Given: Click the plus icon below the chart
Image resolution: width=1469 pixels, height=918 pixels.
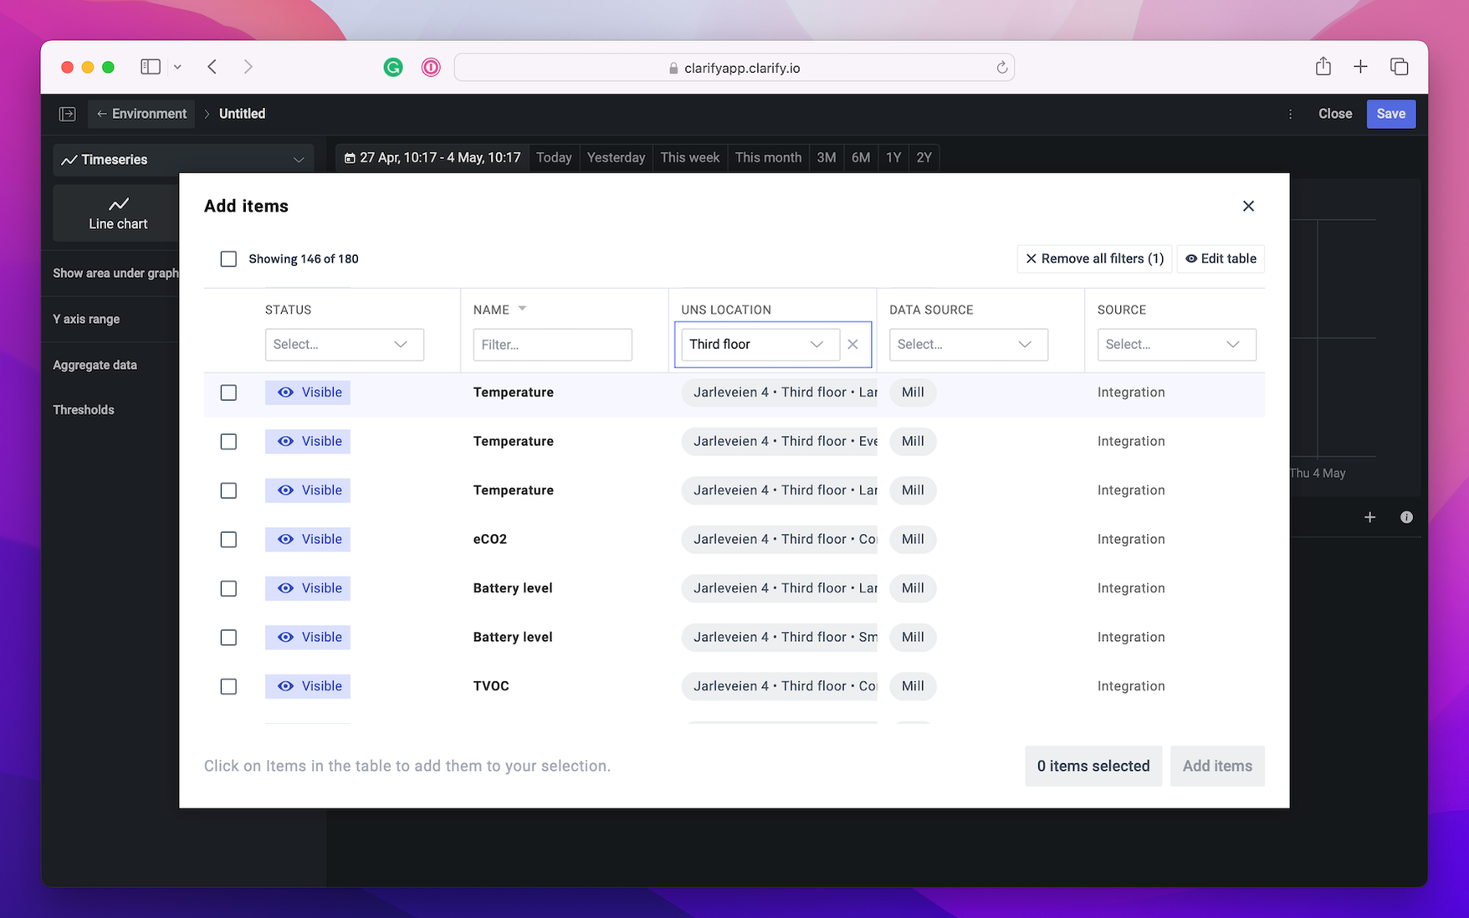Looking at the screenshot, I should tap(1369, 517).
